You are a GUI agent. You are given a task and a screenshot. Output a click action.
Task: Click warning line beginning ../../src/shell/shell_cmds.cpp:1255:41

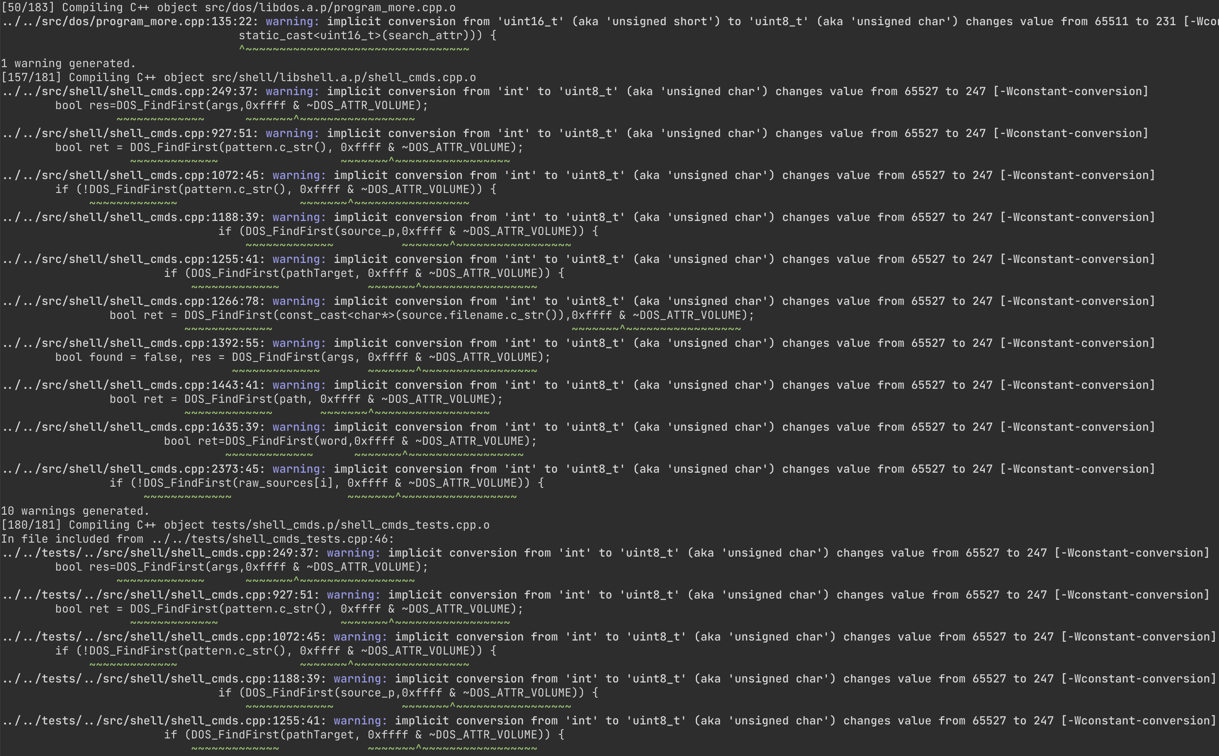578,259
